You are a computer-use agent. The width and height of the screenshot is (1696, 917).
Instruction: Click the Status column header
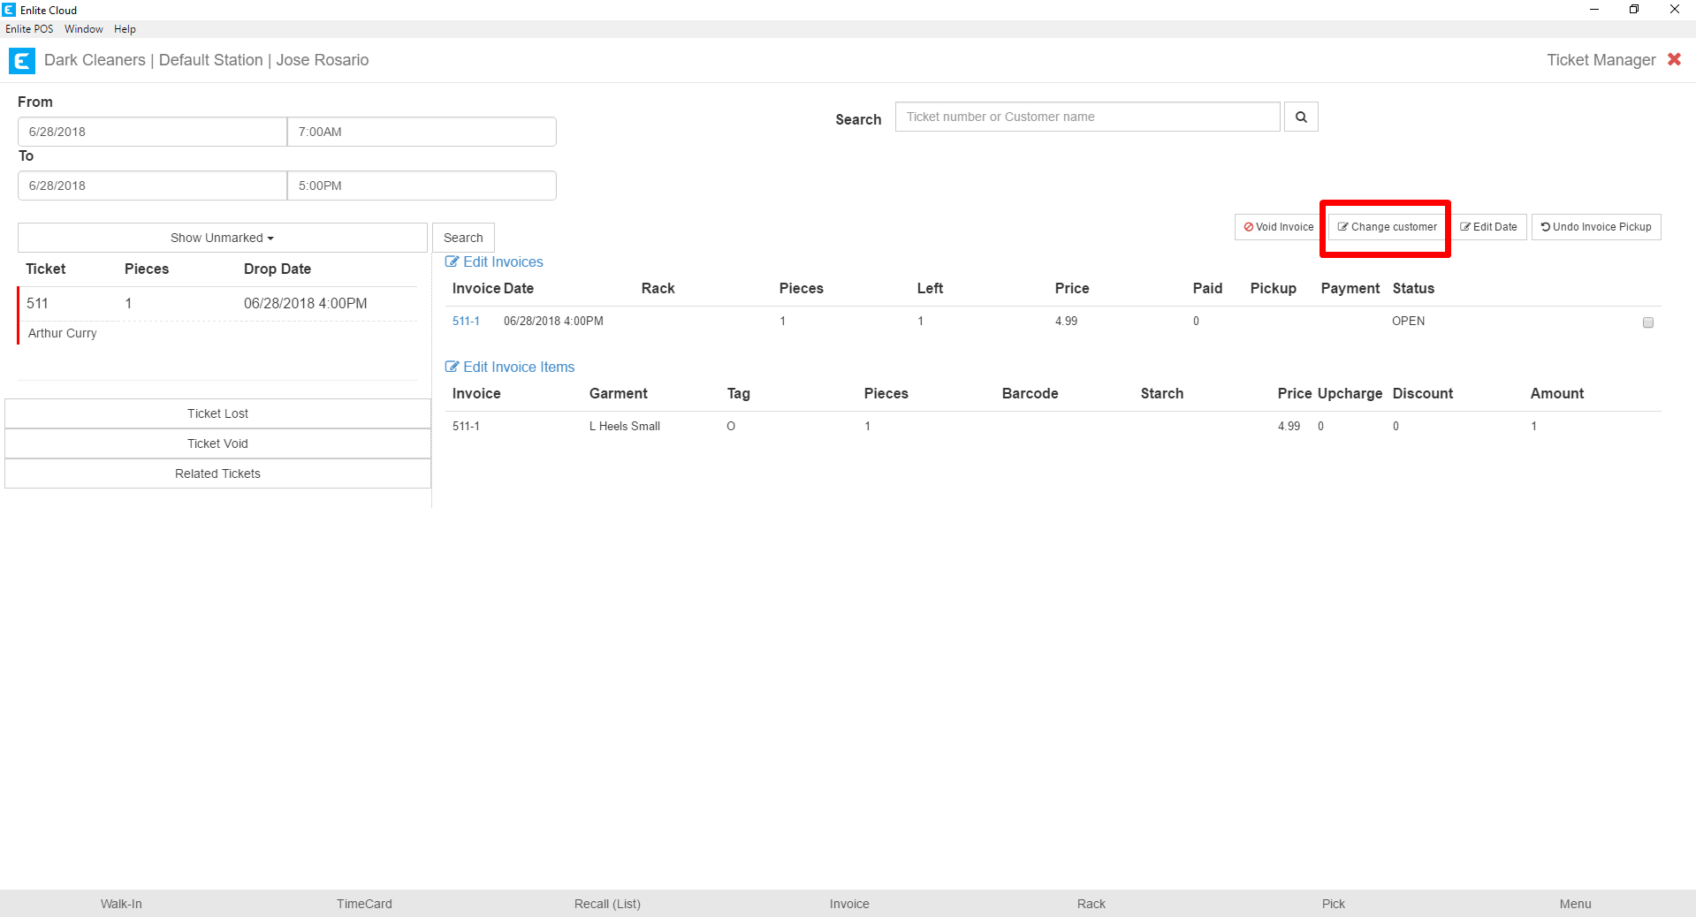click(1413, 288)
